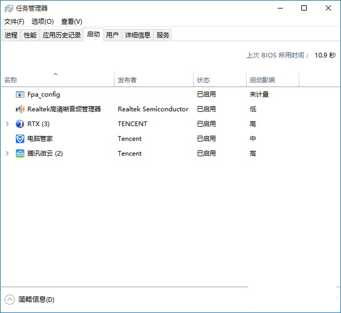Select the 腾讯微云 (2) row name

45,153
